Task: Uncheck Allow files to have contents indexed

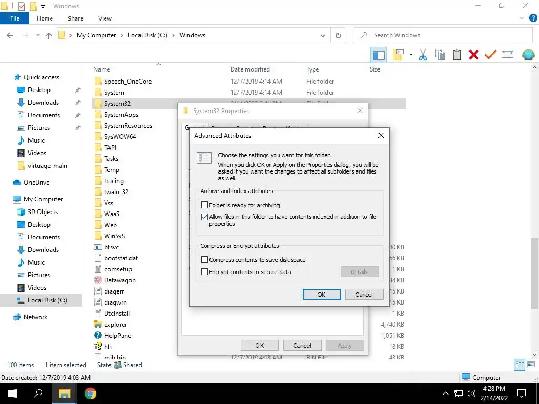Action: (204, 217)
